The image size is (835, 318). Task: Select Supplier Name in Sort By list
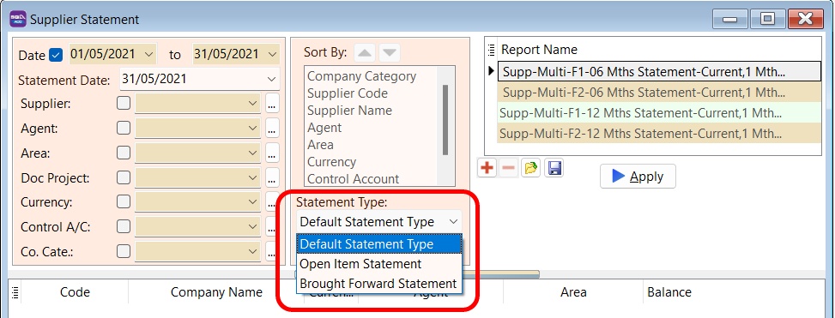[x=349, y=110]
